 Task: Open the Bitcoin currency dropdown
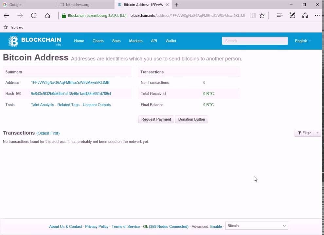[257, 226]
